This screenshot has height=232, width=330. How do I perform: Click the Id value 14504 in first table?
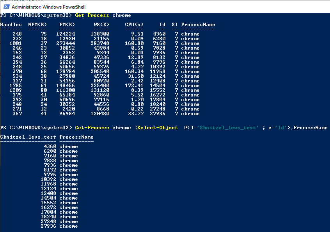pos(158,86)
